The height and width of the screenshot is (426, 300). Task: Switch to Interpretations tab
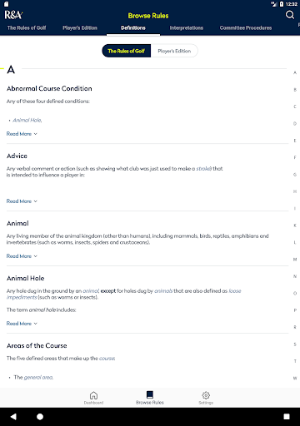[x=187, y=27]
